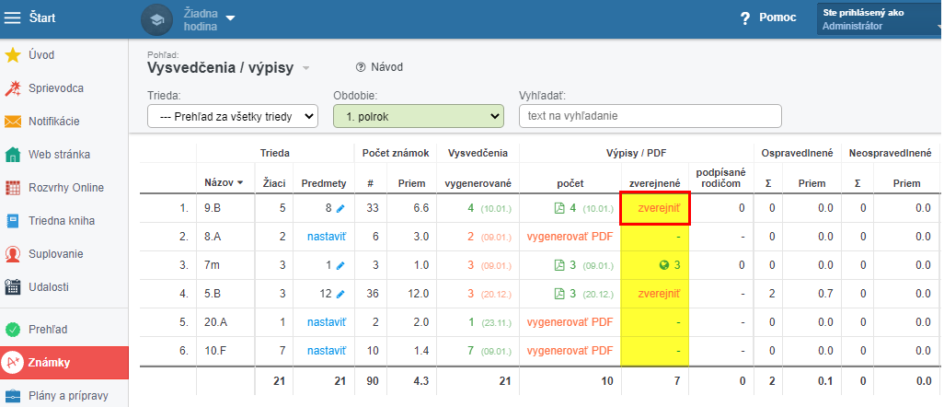
Task: Open the Žiadna hodina dropdown arrow
Action: (x=230, y=18)
